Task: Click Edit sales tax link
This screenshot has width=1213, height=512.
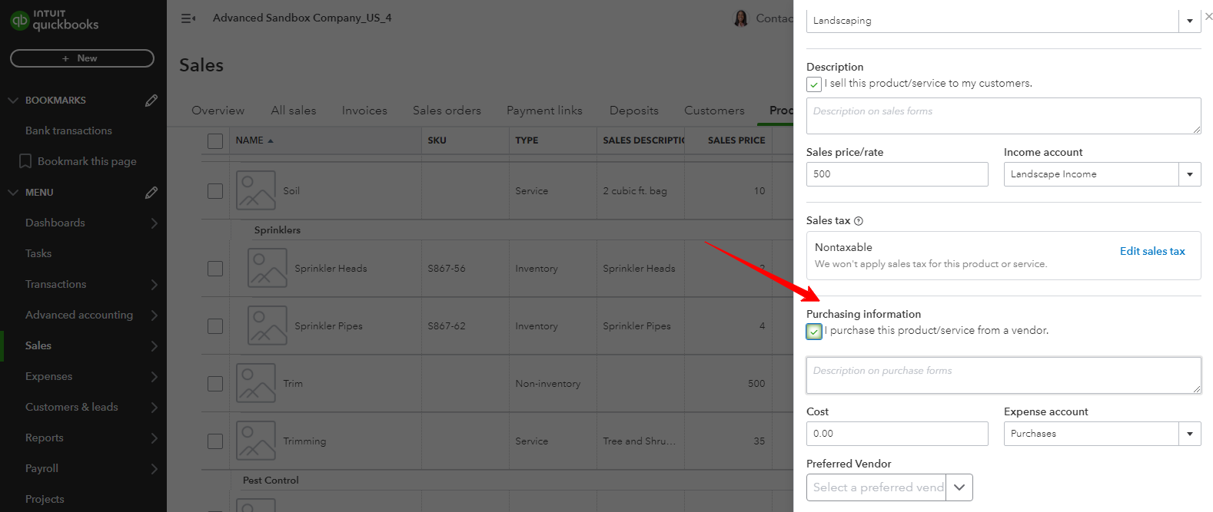Action: tap(1152, 251)
